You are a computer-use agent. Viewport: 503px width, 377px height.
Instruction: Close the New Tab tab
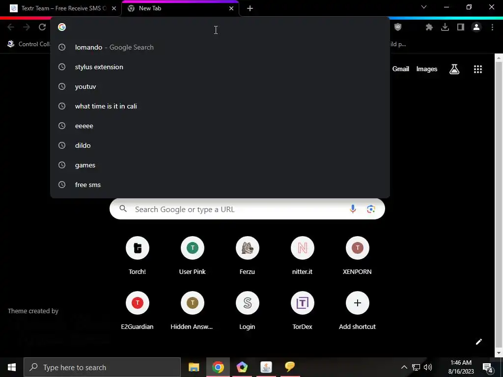click(x=231, y=8)
